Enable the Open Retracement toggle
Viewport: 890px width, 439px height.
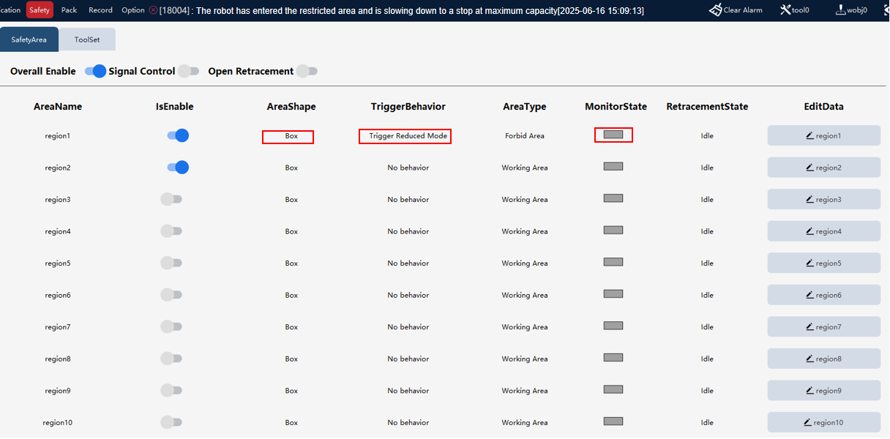point(307,71)
